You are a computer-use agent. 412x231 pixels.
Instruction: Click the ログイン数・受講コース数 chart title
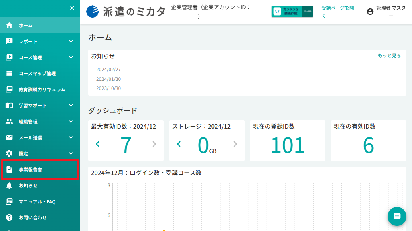[146, 173]
